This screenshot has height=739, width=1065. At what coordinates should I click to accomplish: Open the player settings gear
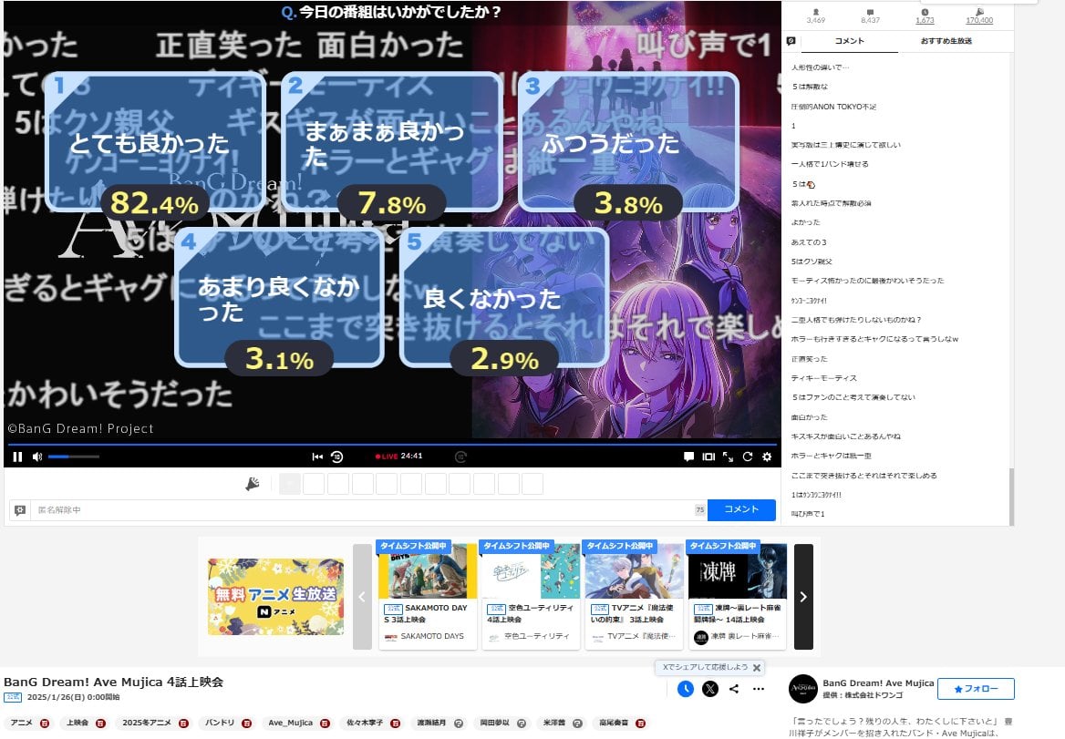[767, 457]
